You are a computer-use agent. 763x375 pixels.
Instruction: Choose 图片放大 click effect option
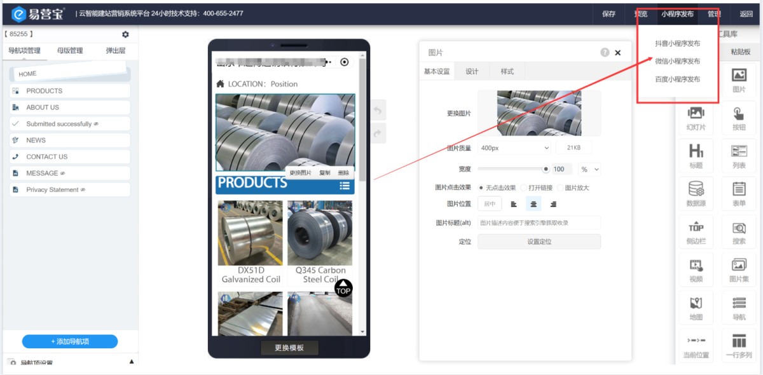pos(560,187)
